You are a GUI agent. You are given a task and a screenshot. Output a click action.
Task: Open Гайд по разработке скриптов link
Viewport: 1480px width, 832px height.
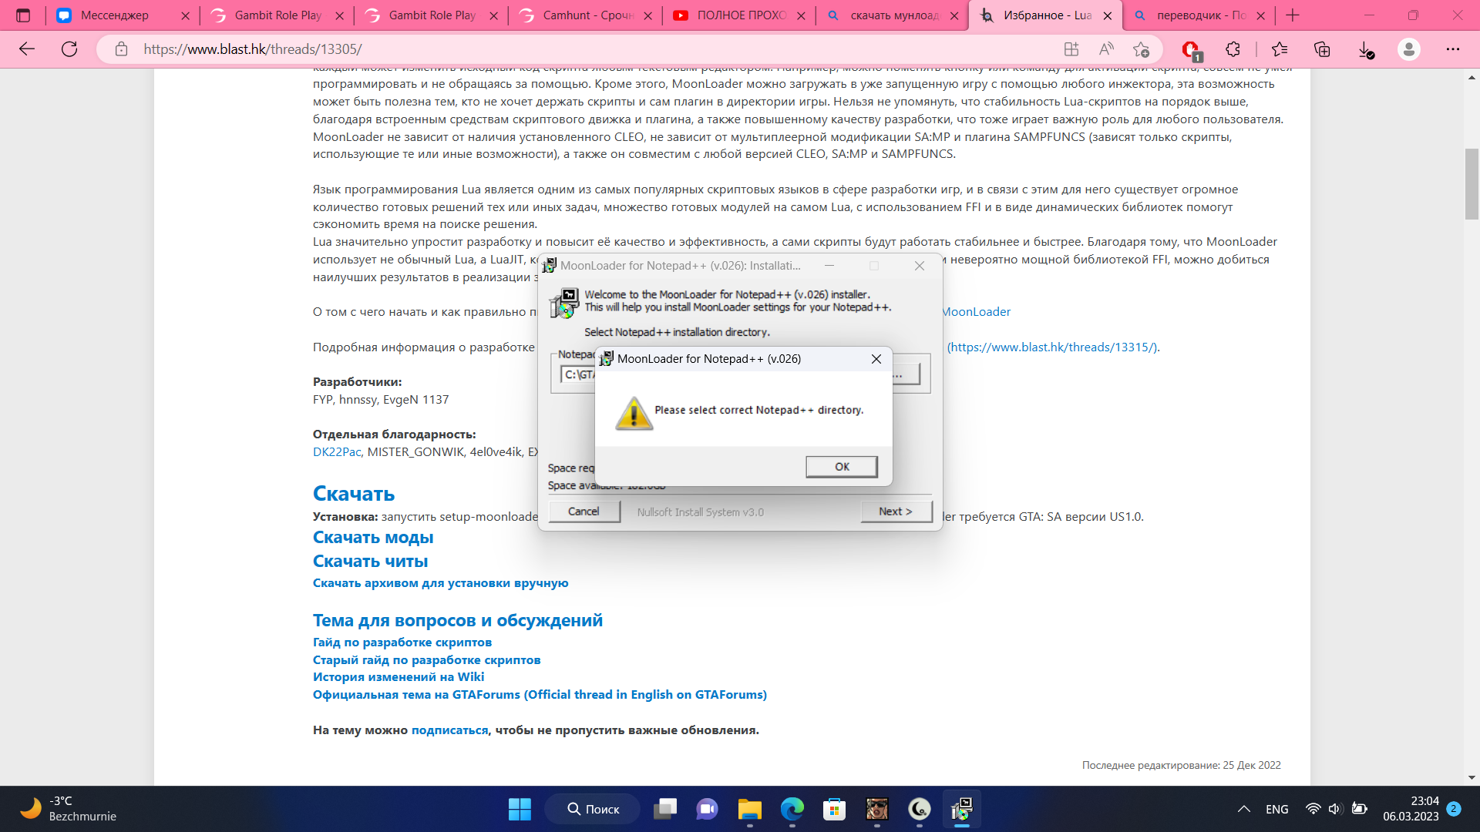pyautogui.click(x=402, y=642)
